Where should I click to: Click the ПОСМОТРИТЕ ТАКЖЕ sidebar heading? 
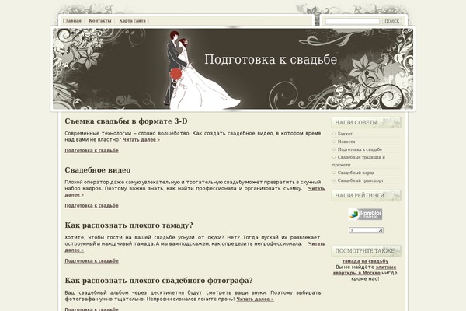click(x=366, y=251)
